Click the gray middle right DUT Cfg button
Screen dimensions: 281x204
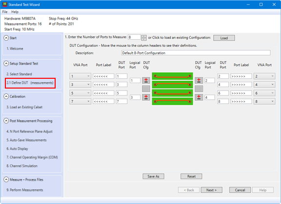[x=199, y=89]
